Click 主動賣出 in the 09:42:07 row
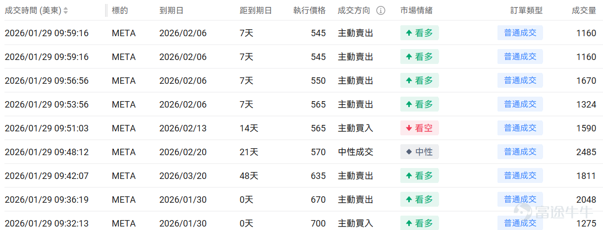The image size is (603, 230). pos(355,176)
